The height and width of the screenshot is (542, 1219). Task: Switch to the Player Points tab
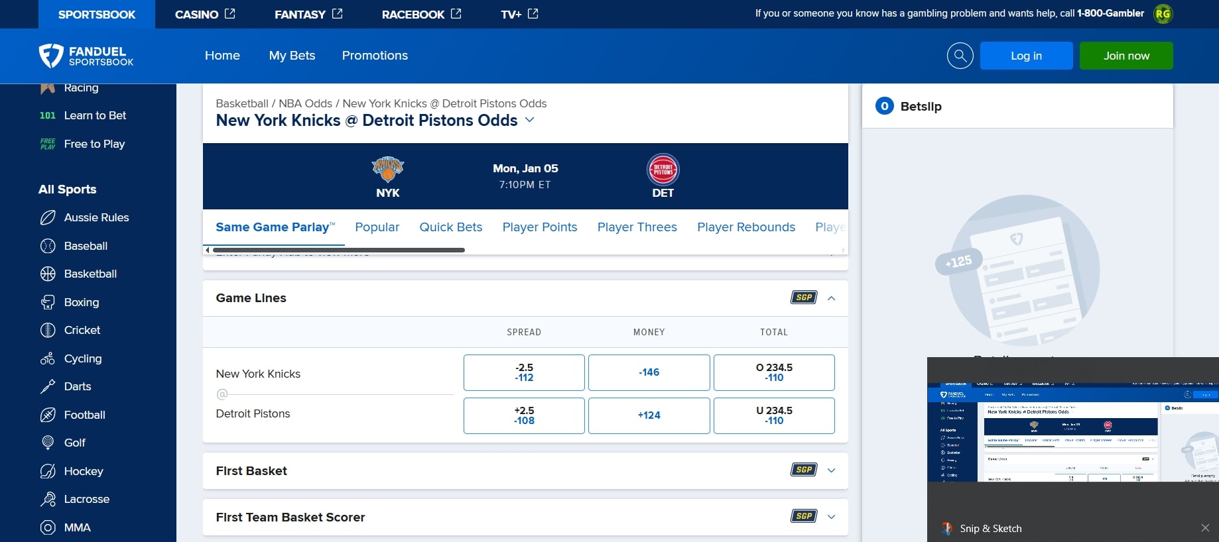click(x=540, y=227)
